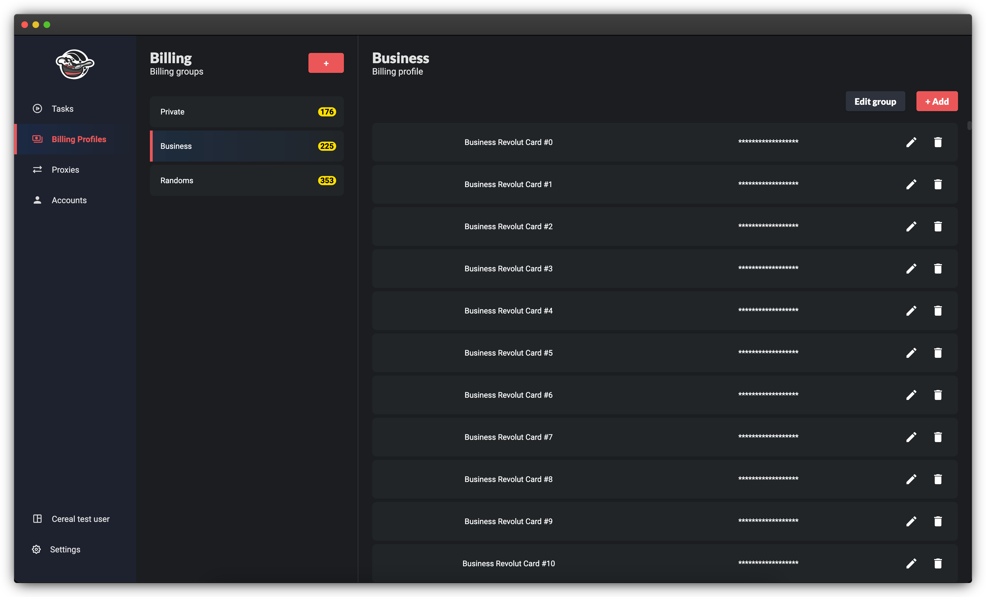Go to Proxies page
The width and height of the screenshot is (986, 597).
[65, 170]
